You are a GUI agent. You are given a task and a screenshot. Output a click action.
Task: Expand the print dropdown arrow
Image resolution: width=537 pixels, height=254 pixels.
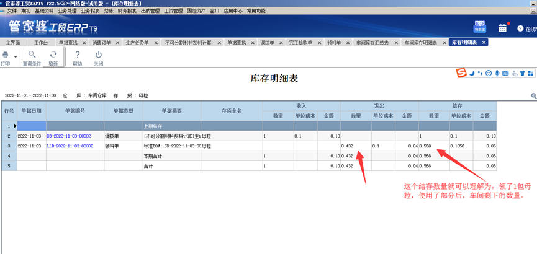tap(15, 56)
